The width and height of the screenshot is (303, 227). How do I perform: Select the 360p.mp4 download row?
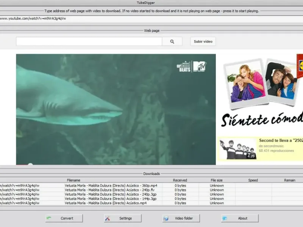click(111, 185)
